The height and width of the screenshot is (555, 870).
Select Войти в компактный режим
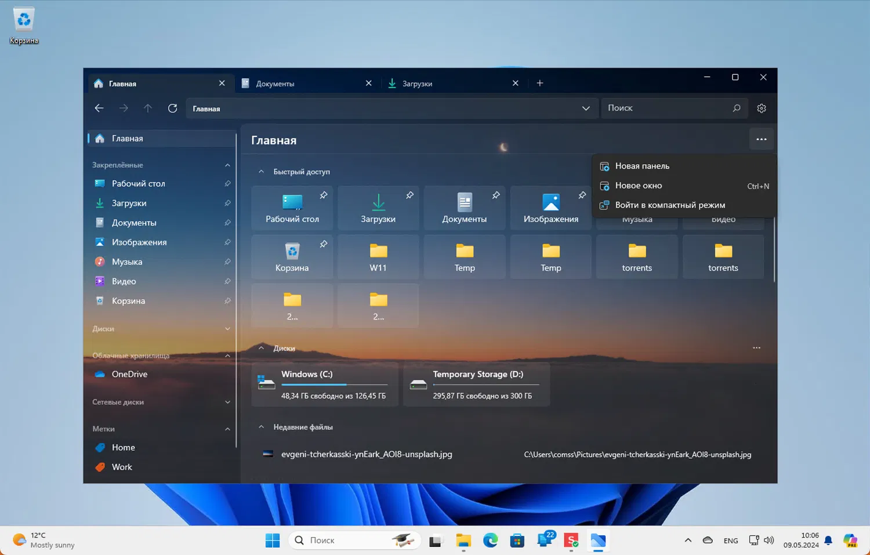coord(670,205)
